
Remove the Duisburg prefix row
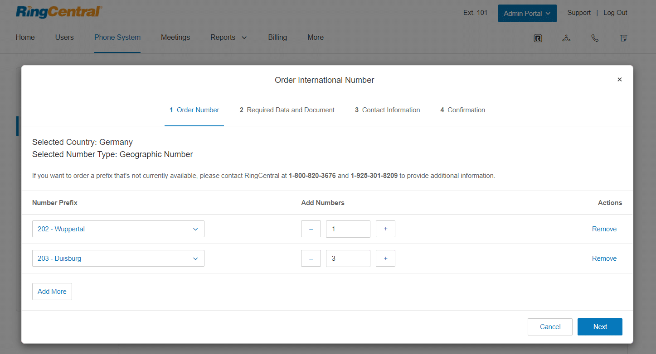[x=604, y=258]
